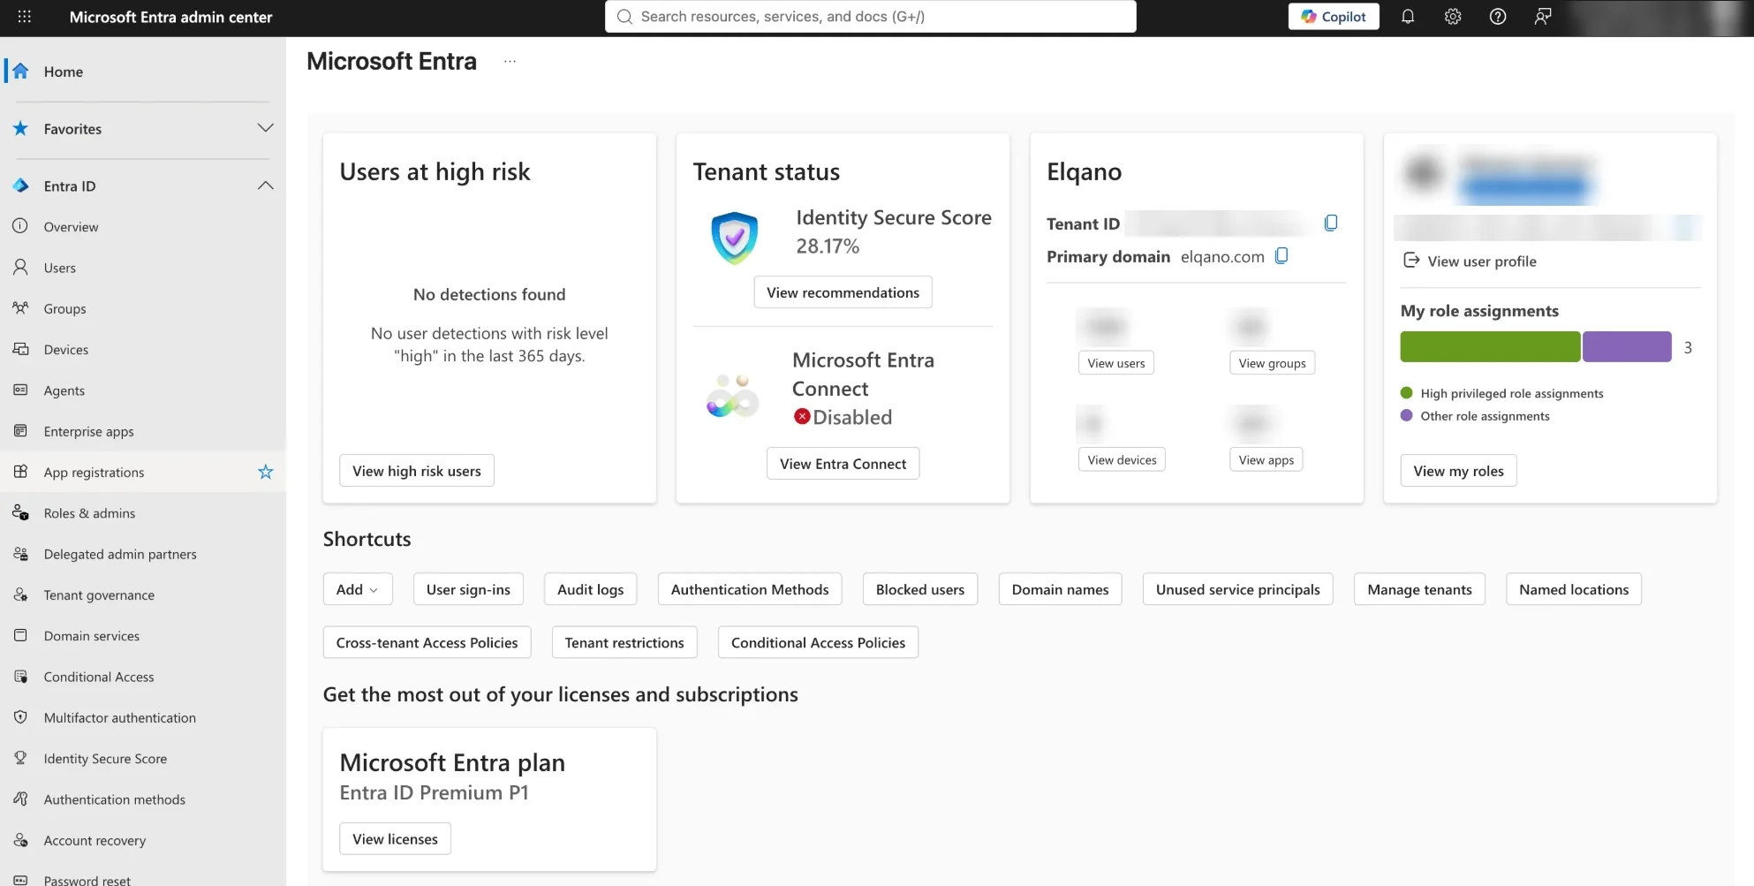Open the Blocked users shortcut
Screen dimensions: 1754x886
[x=920, y=589]
